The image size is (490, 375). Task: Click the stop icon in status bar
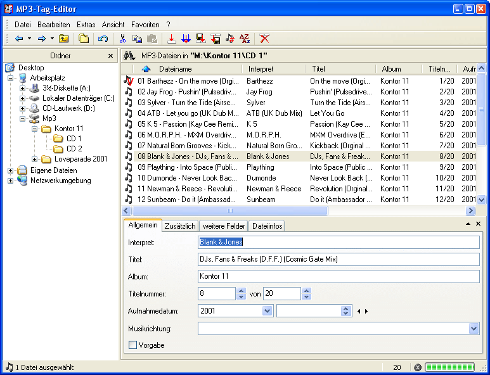point(418,367)
